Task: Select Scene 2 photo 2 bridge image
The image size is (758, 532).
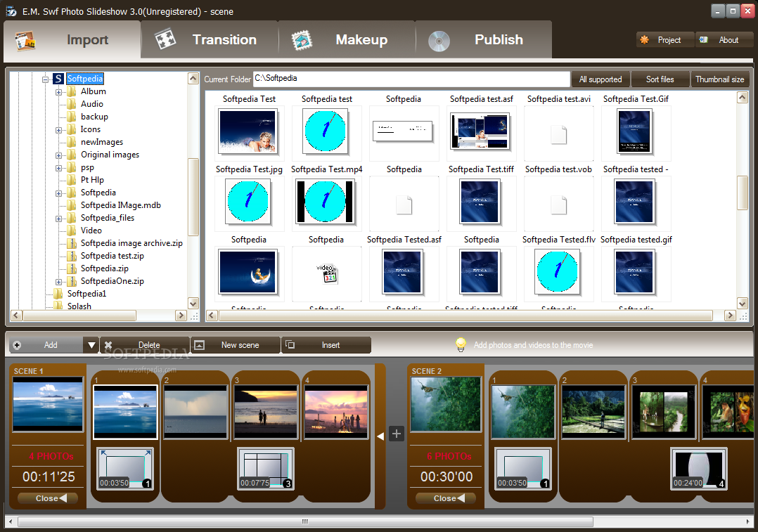Action: pyautogui.click(x=593, y=412)
